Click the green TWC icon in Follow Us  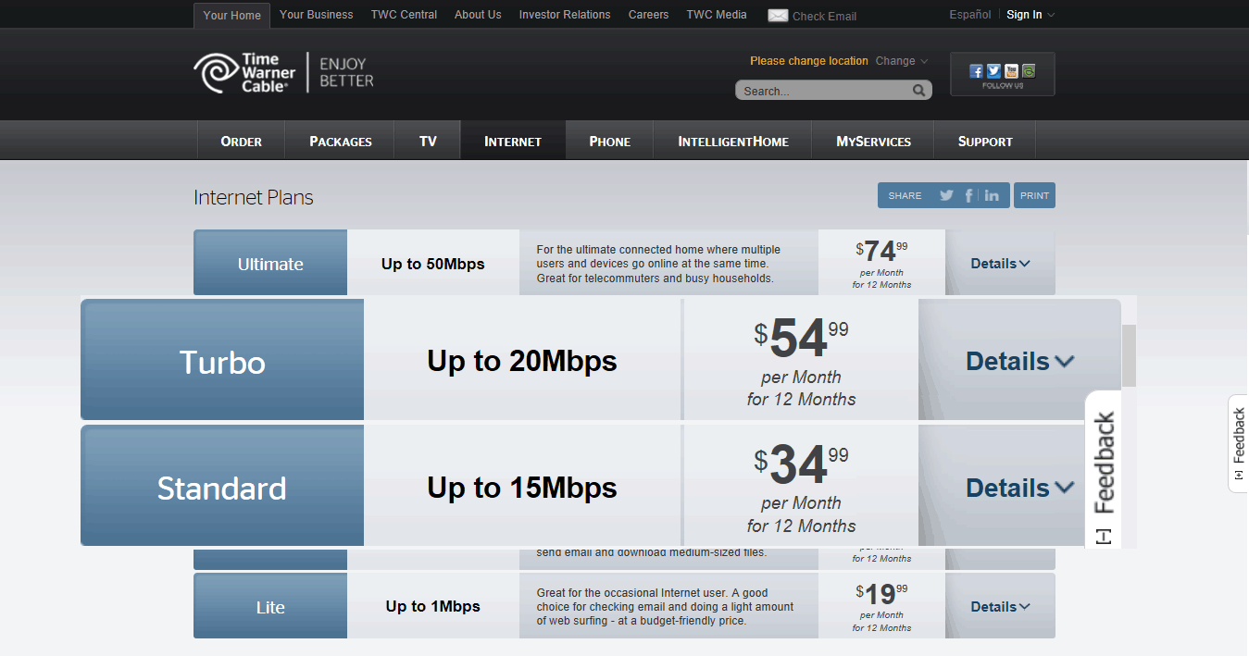click(x=1029, y=71)
